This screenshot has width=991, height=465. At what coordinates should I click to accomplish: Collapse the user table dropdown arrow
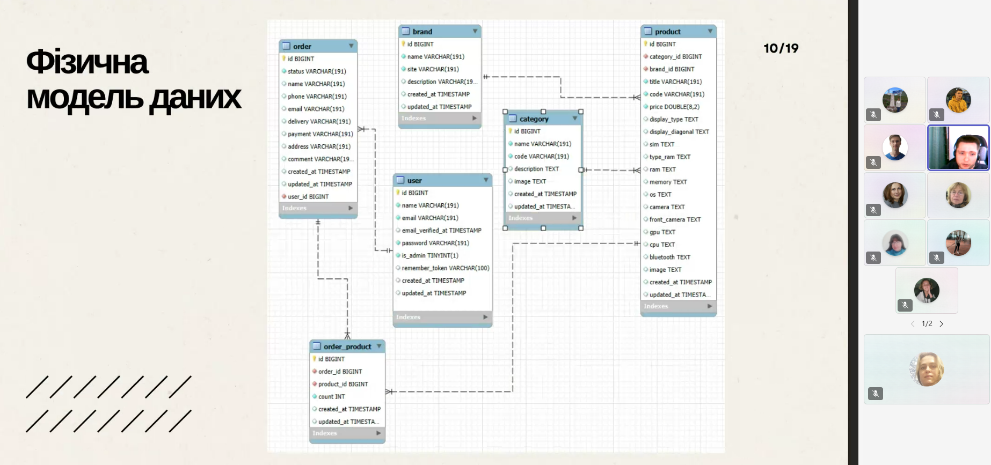click(486, 180)
